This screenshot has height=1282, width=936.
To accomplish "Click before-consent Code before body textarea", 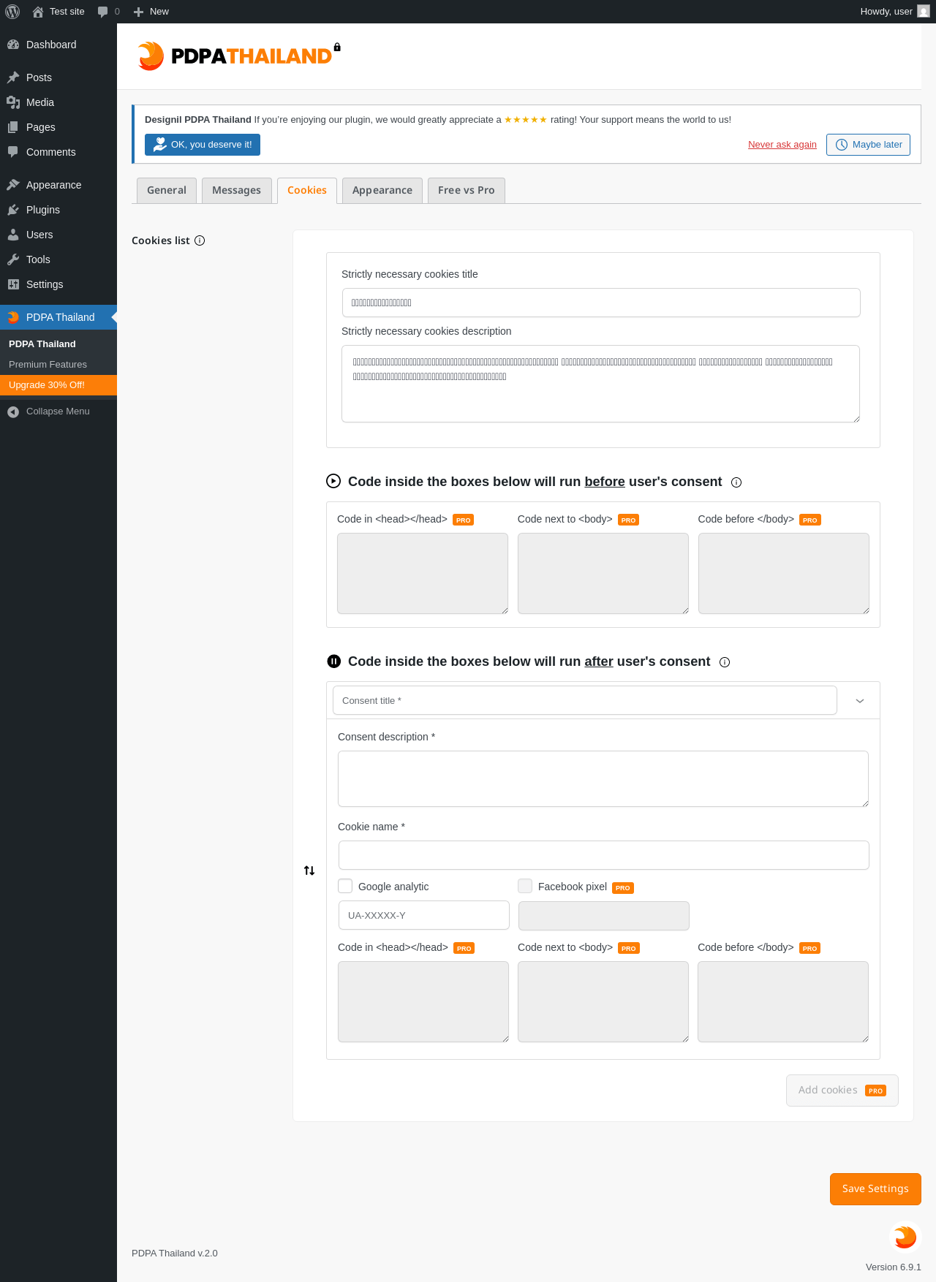I will [784, 574].
